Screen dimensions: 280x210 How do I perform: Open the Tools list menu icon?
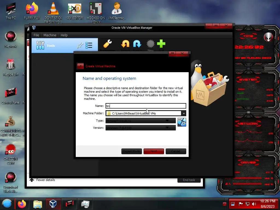coord(89,45)
